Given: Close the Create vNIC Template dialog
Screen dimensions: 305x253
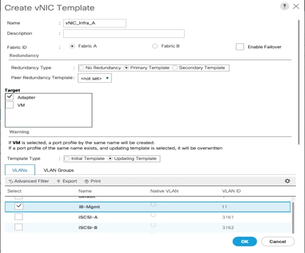Looking at the screenshot, I should point(296,7).
